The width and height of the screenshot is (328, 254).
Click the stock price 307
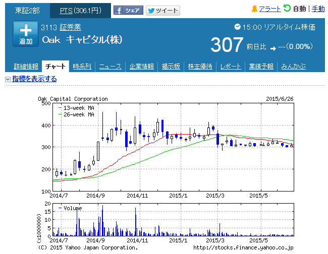pyautogui.click(x=227, y=45)
